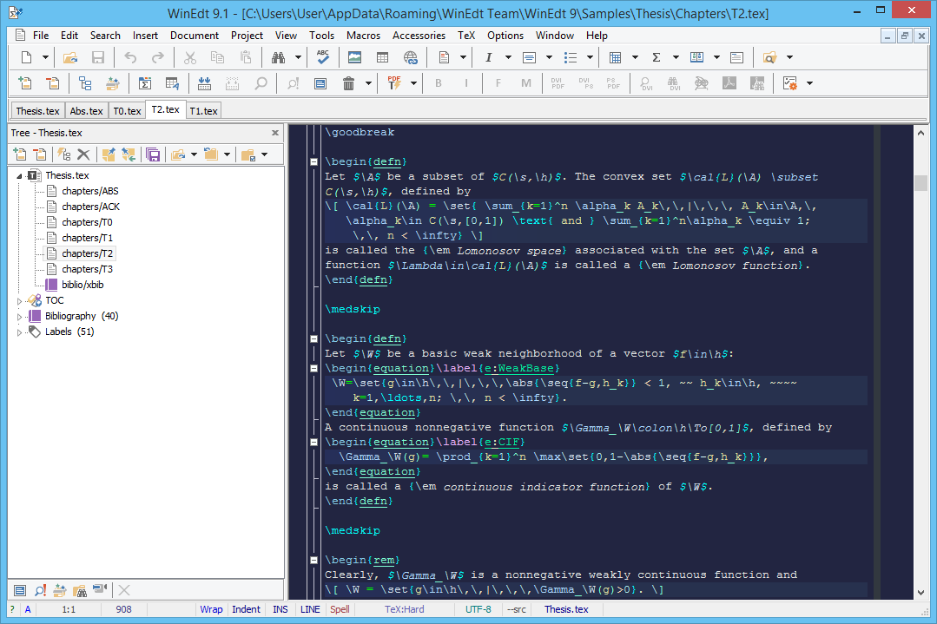Start PDF TeXify compilation
937x624 pixels.
click(394, 83)
